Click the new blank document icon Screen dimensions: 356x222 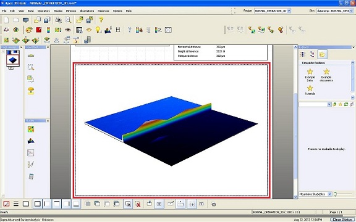click(6, 20)
